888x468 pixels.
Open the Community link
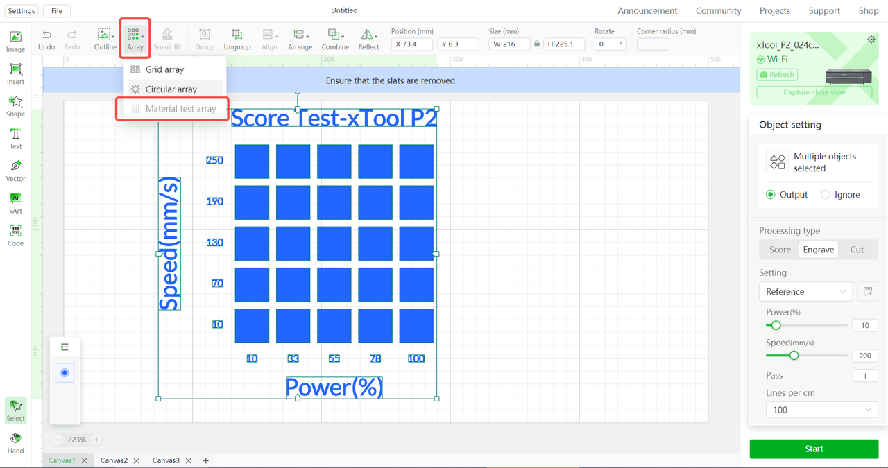(719, 11)
